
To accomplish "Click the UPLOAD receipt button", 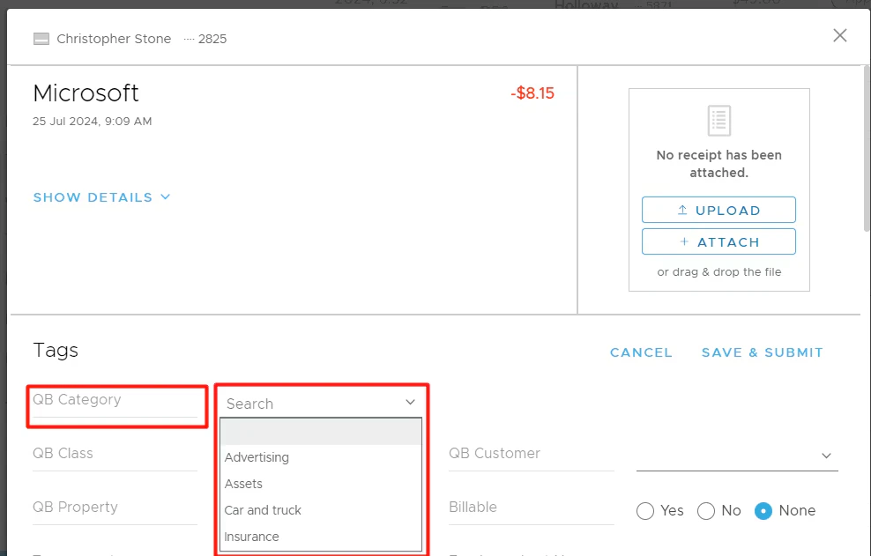I will [718, 210].
